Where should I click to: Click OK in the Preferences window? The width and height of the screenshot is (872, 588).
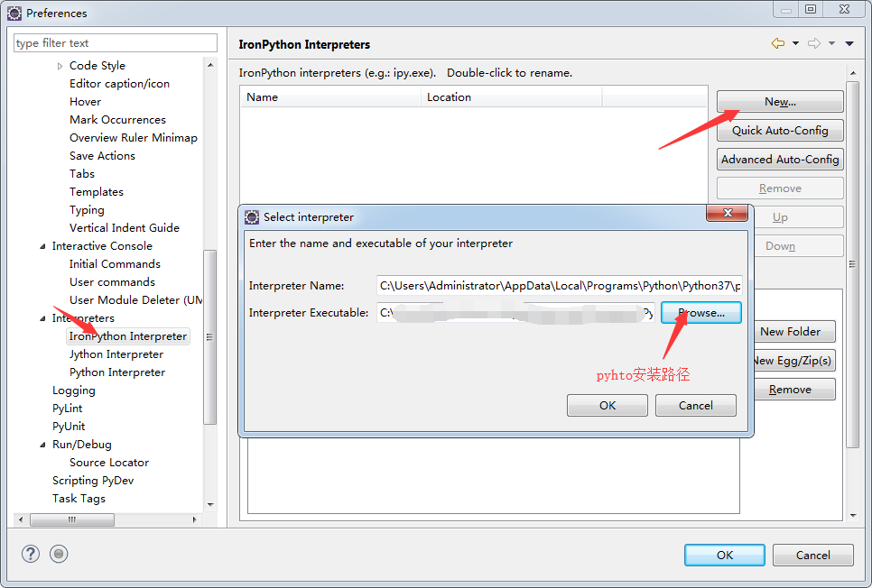coord(725,556)
